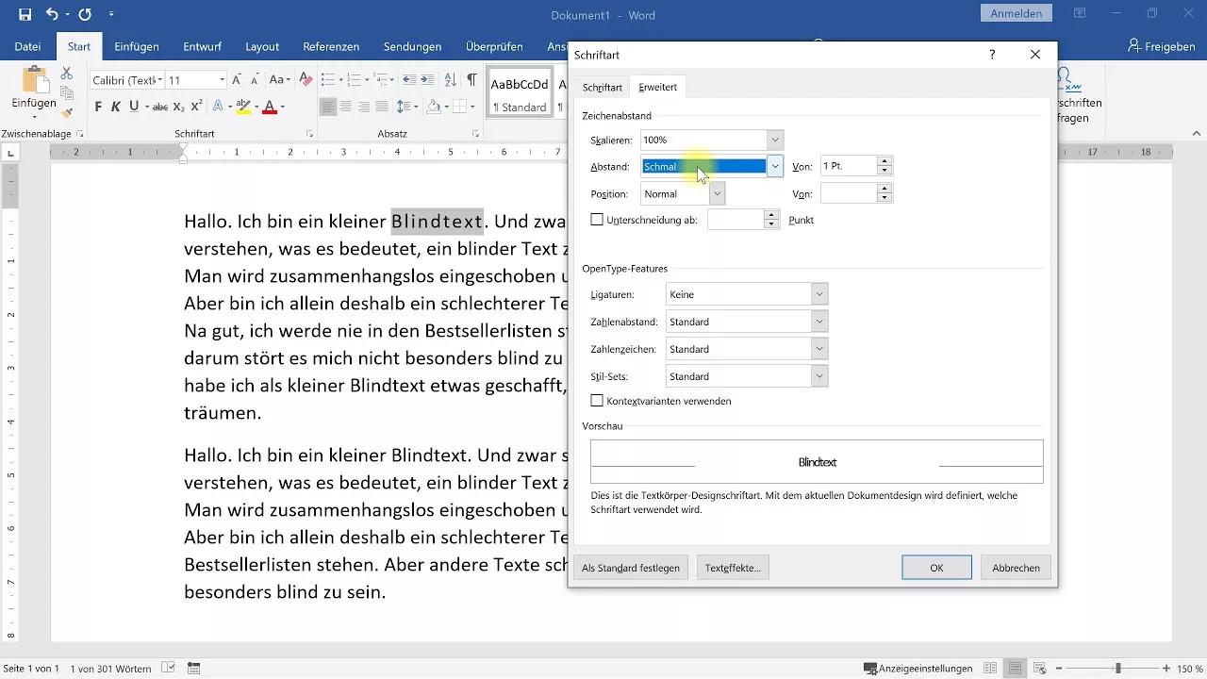1207x679 pixels.
Task: Select the Format Painter icon
Action: pyautogui.click(x=66, y=113)
